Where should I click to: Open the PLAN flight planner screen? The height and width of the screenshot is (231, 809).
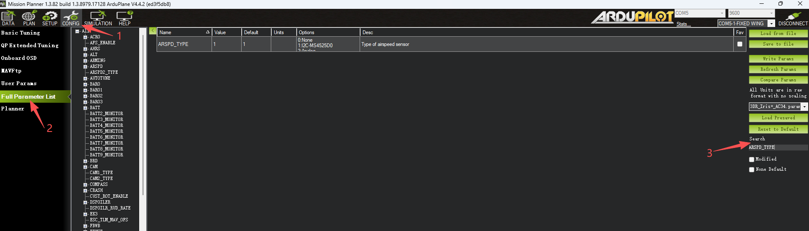29,18
